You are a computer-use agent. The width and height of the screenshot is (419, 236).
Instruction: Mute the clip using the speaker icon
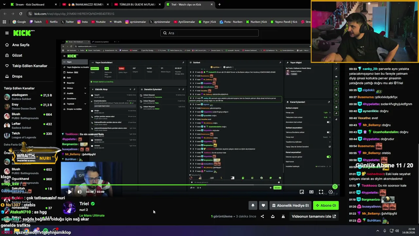[x=80, y=192]
